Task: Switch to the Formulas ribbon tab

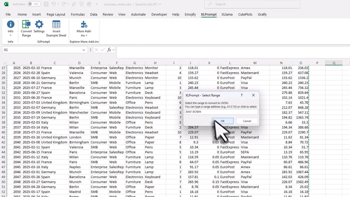Action: coord(78,14)
